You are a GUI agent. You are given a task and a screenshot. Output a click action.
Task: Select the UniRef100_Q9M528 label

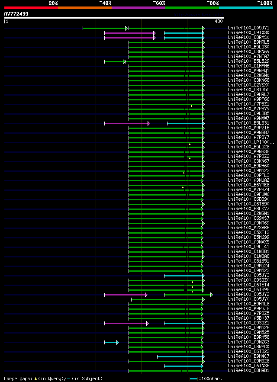coord(248,361)
